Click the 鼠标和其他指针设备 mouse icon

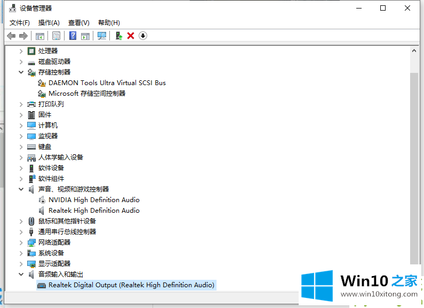(x=31, y=221)
